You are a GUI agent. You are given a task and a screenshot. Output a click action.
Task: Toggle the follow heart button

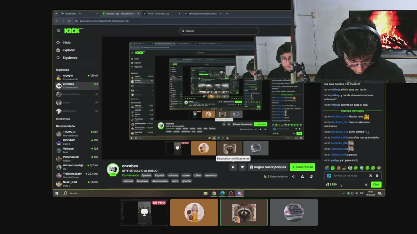pyautogui.click(x=242, y=167)
